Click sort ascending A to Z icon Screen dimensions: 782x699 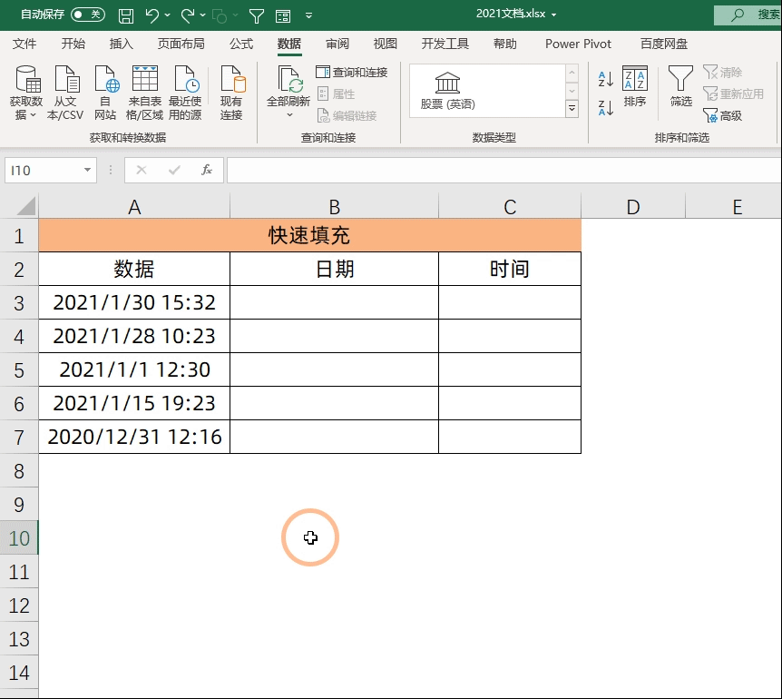[x=605, y=78]
